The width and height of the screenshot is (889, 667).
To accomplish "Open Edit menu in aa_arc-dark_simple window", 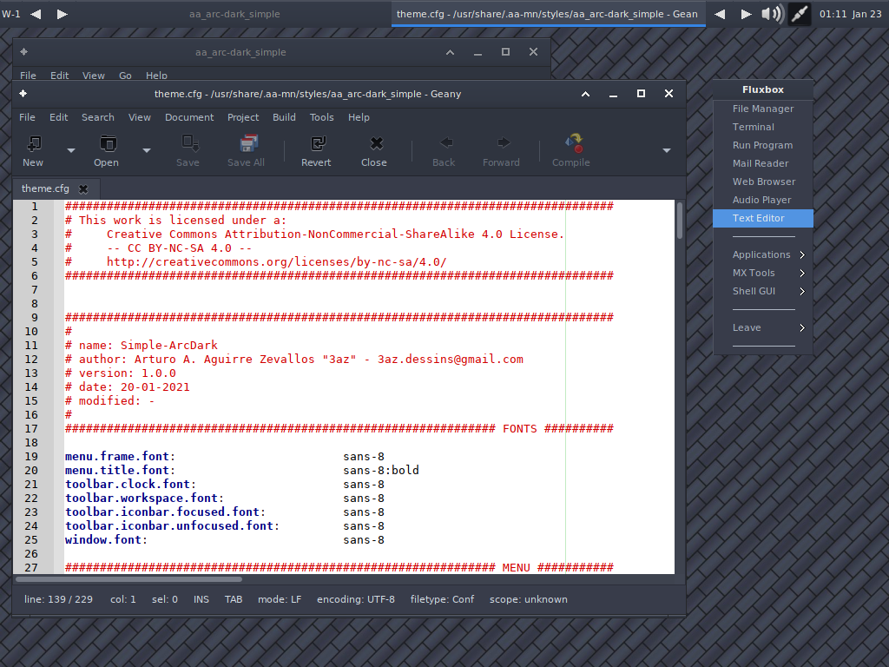I will pos(60,76).
